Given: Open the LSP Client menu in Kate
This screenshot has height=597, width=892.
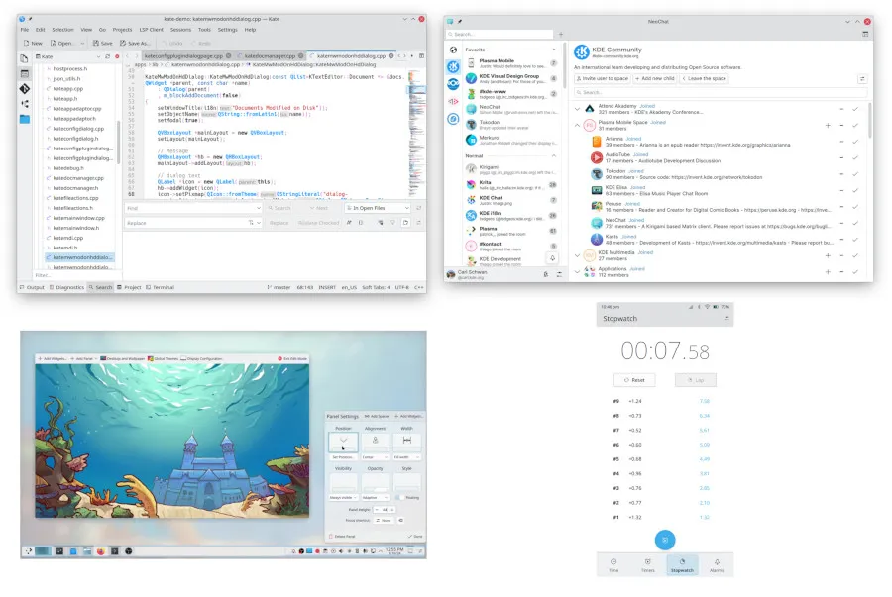Looking at the screenshot, I should [x=152, y=30].
